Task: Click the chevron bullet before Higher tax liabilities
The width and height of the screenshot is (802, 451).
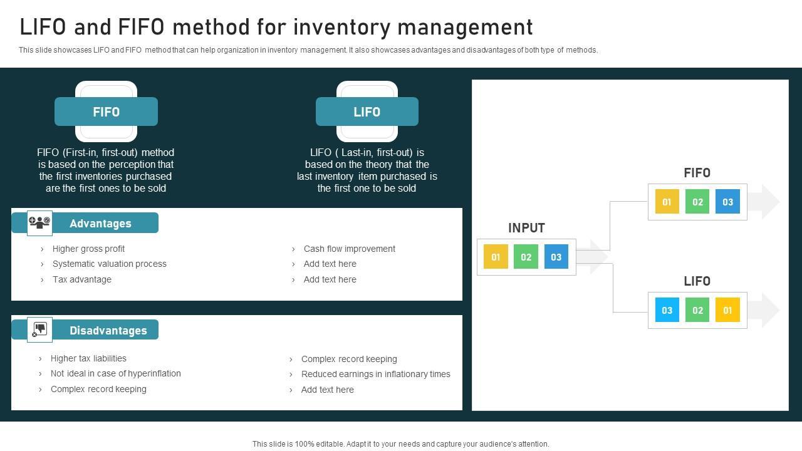Action: 40,359
